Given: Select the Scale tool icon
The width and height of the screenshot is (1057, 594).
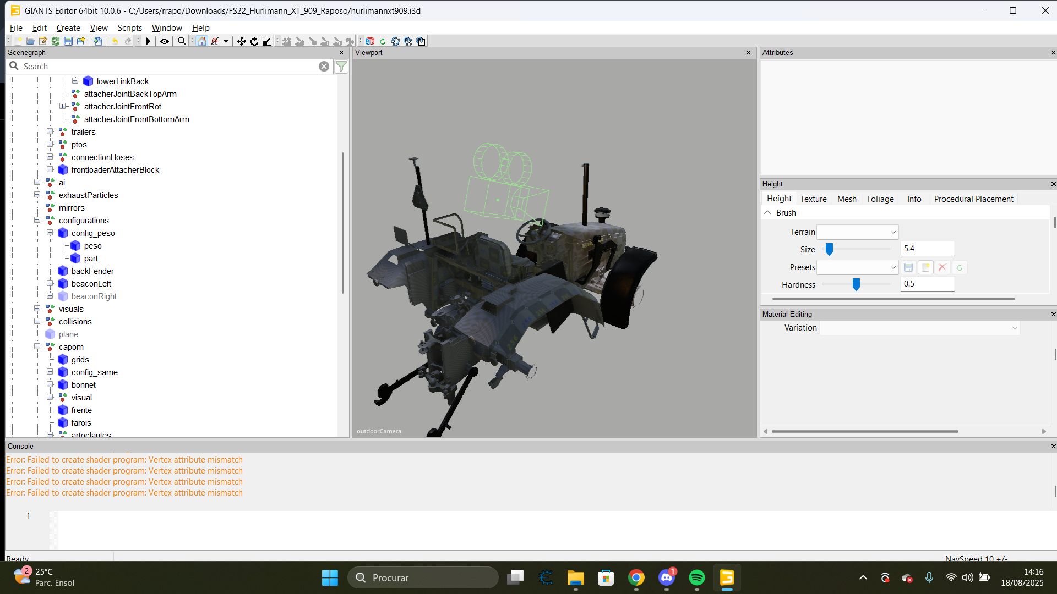Looking at the screenshot, I should 267,41.
